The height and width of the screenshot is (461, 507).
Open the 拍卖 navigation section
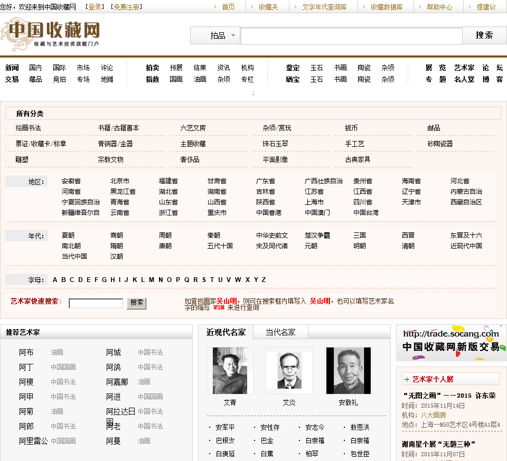point(152,68)
